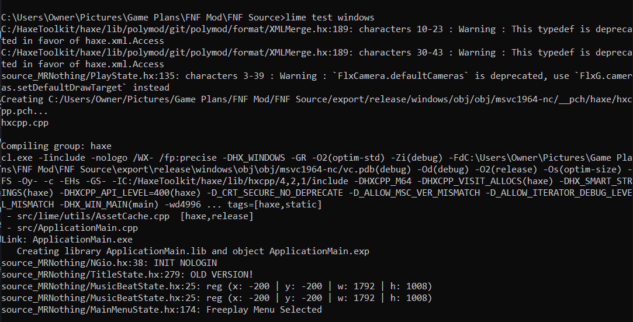633x322 pixels.
Task: Click the 'hxcpp.cpp' output line
Action: 25,123
